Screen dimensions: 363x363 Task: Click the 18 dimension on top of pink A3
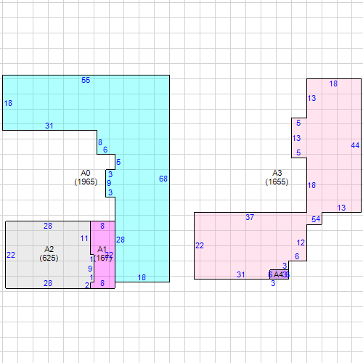coord(333,83)
